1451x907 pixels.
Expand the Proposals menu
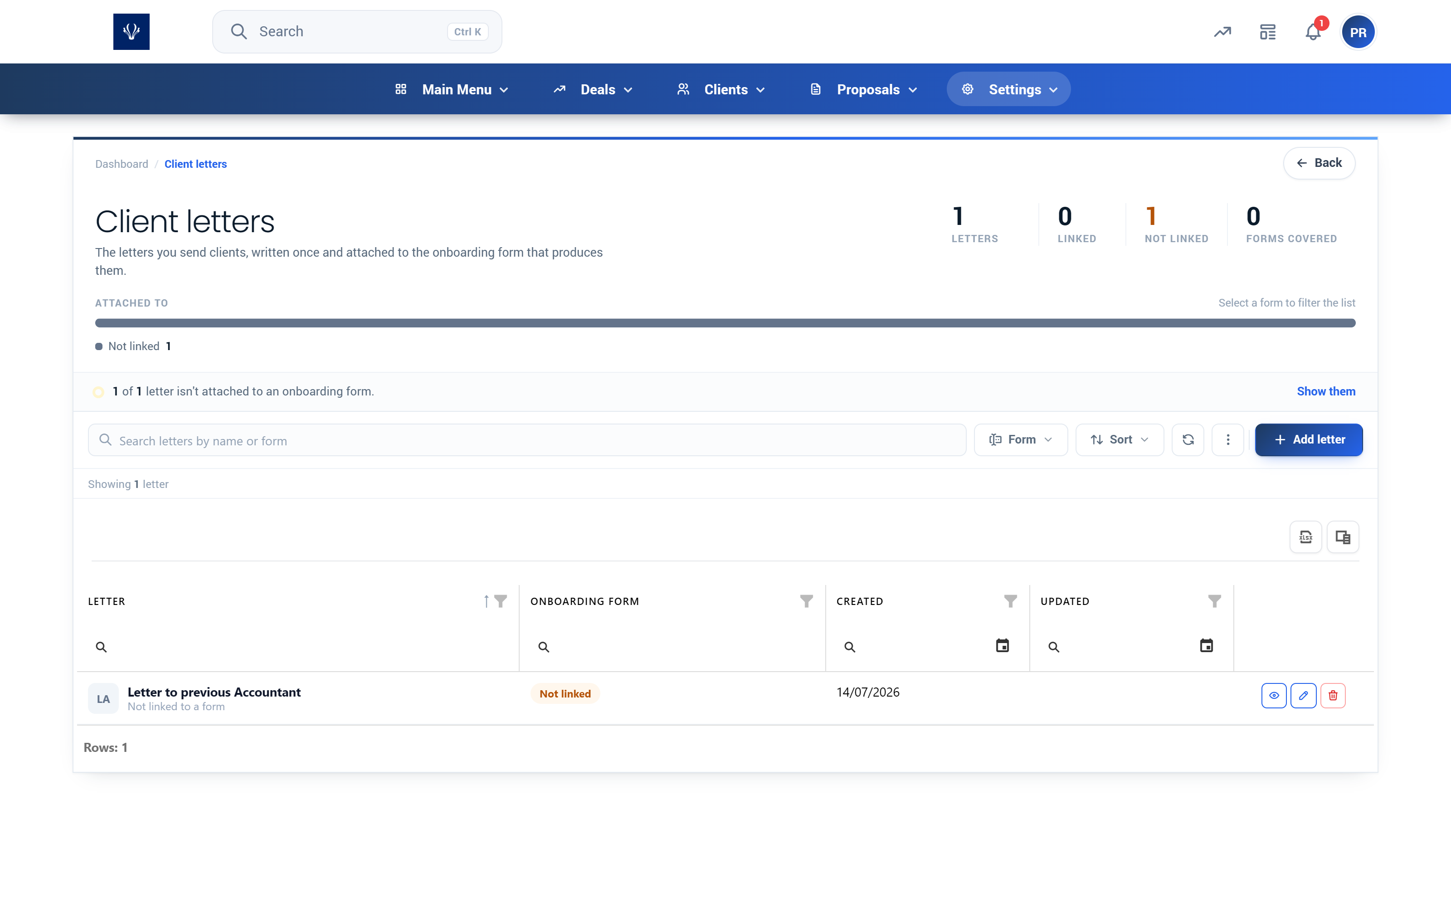tap(863, 89)
